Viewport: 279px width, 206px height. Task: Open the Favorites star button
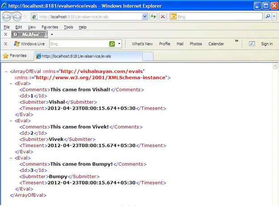[x=15, y=56]
